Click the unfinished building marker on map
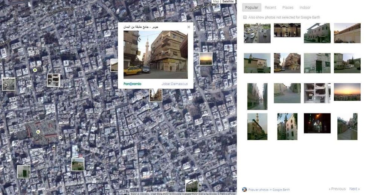 tap(53, 80)
